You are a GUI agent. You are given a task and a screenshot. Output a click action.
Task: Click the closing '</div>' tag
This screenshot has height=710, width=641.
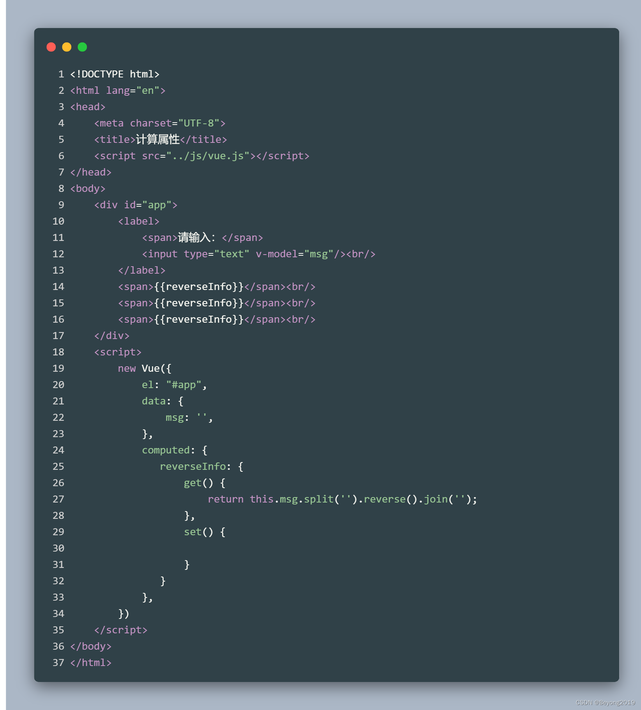(x=112, y=336)
